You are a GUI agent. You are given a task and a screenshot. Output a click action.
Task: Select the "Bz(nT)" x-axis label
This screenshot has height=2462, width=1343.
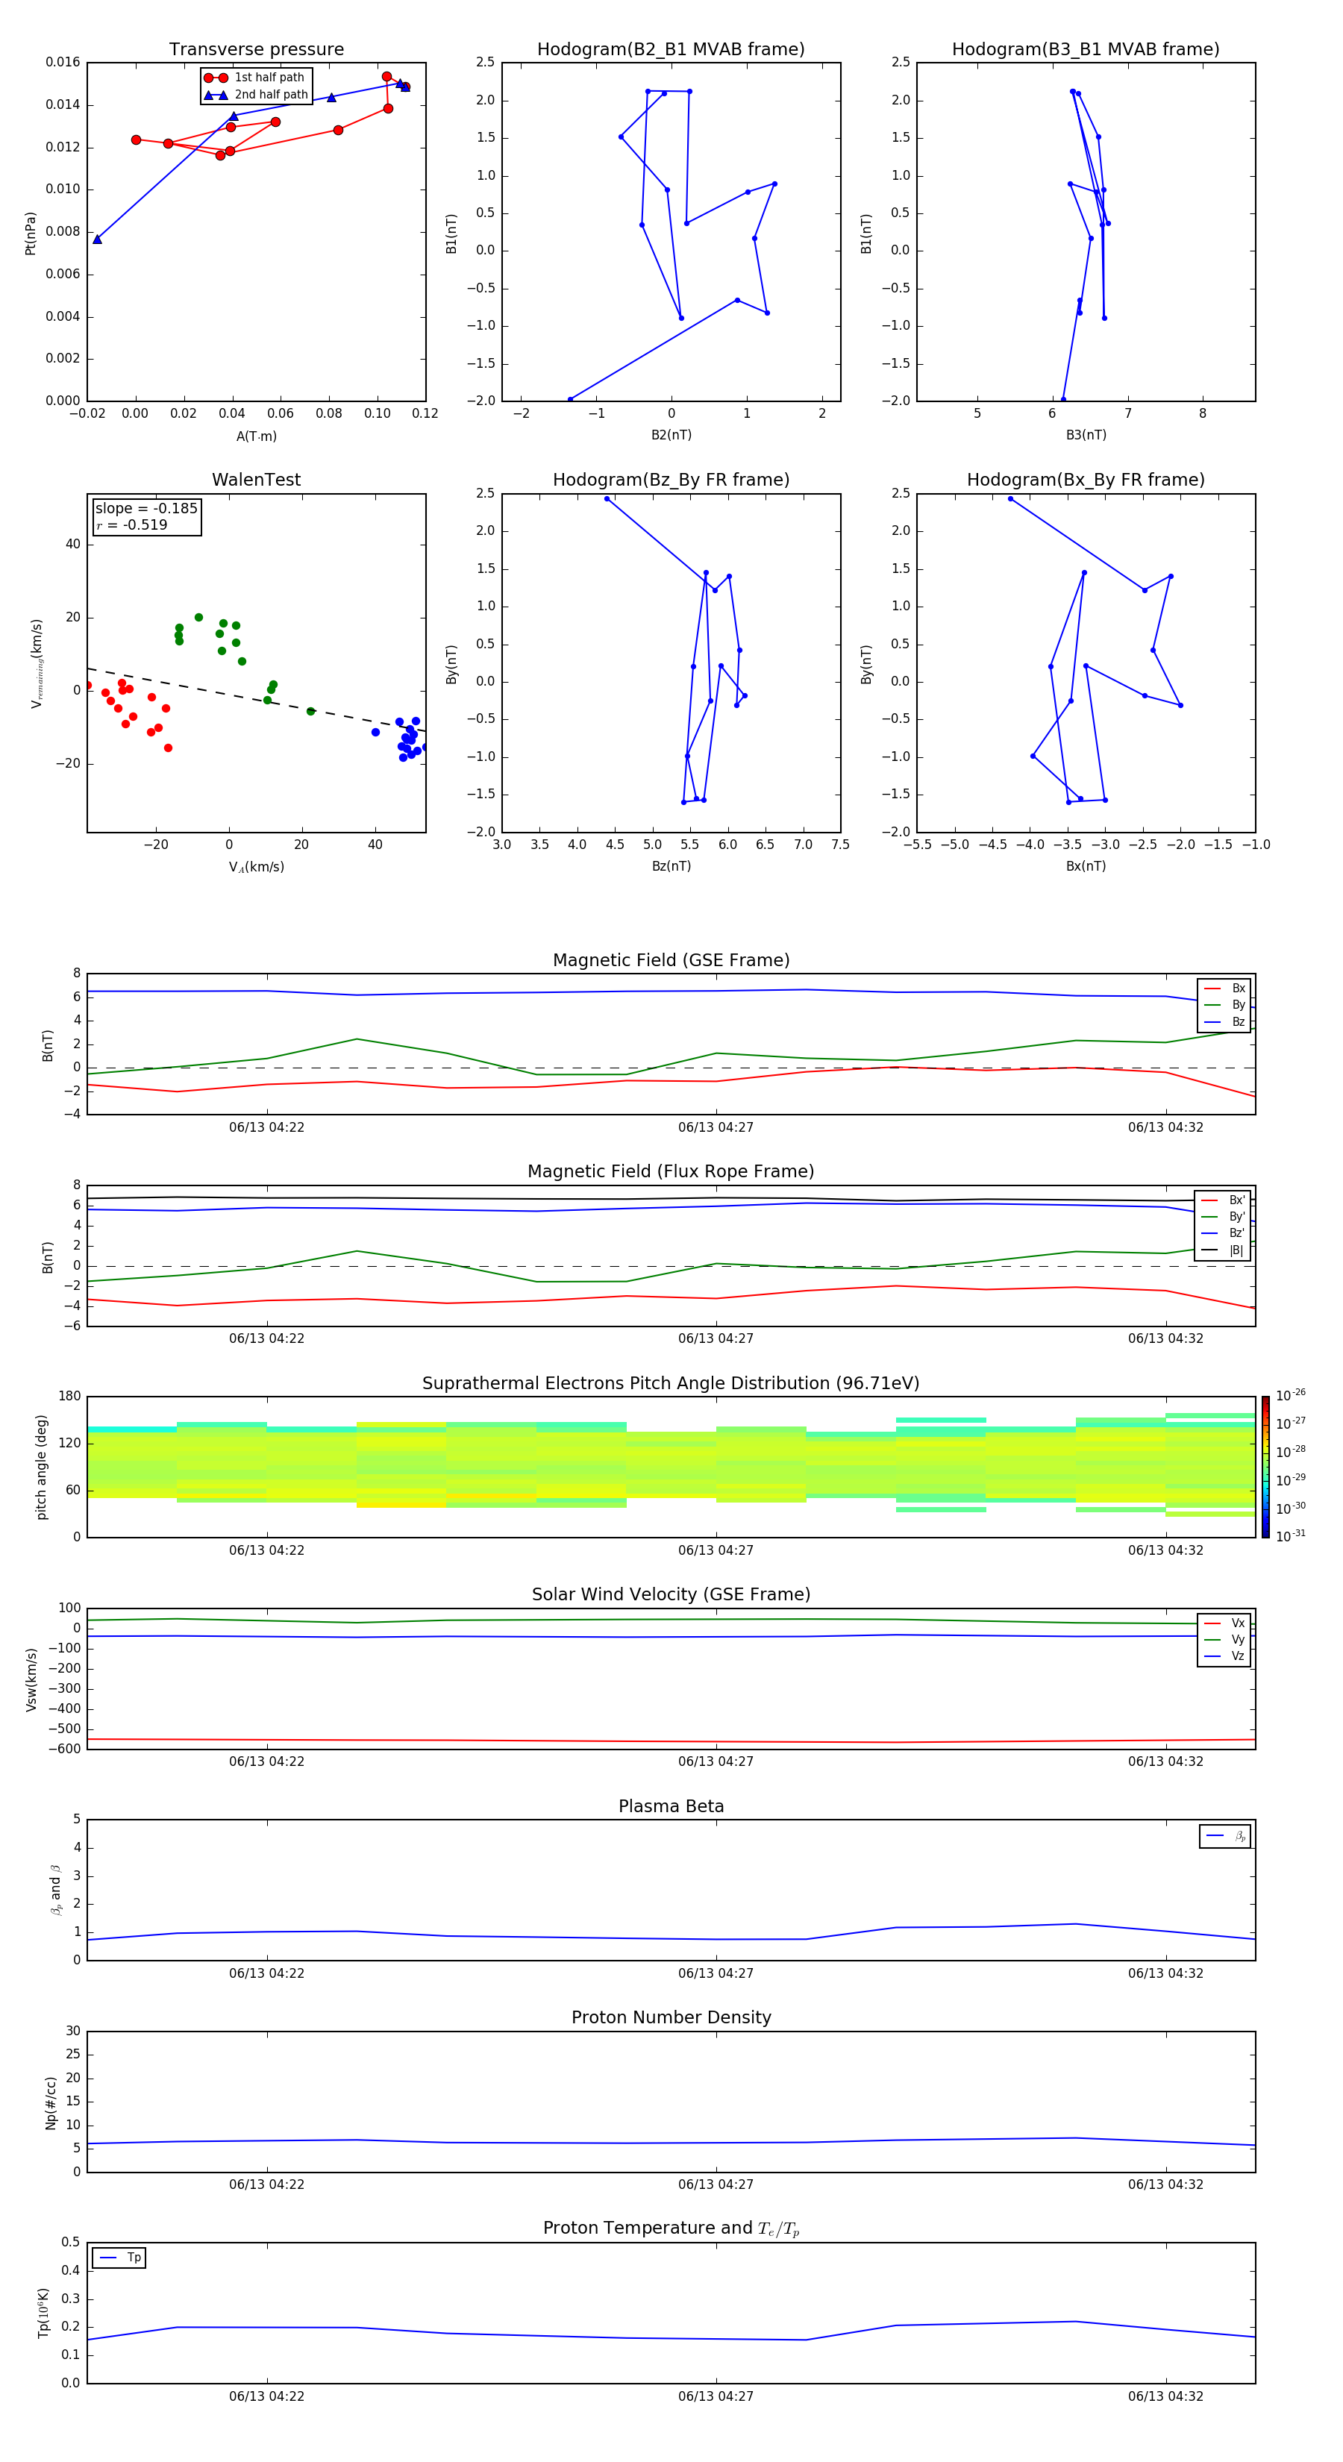(x=671, y=866)
